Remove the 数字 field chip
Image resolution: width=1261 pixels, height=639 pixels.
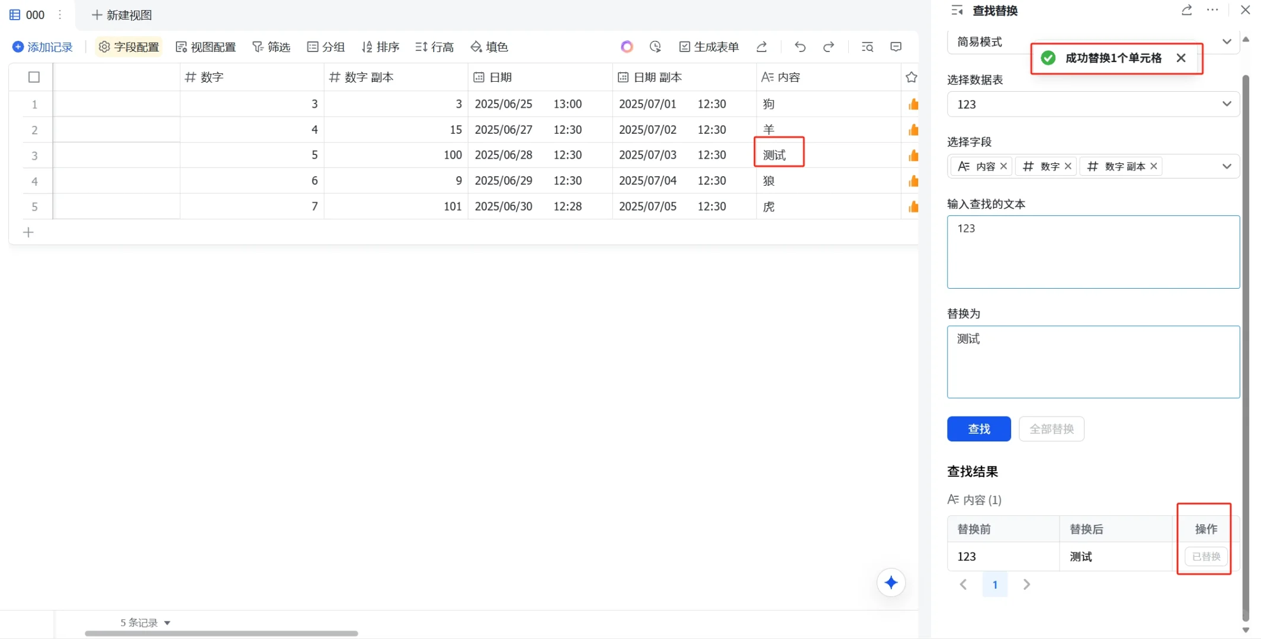tap(1068, 166)
